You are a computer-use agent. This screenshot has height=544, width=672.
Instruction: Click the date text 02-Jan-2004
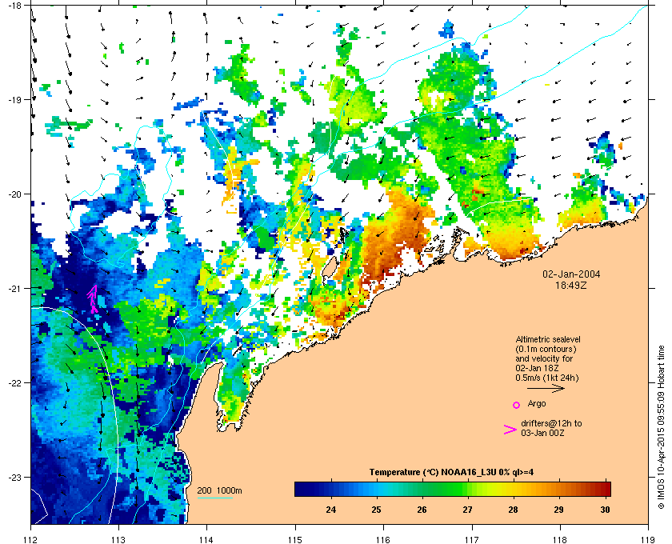pyautogui.click(x=571, y=274)
